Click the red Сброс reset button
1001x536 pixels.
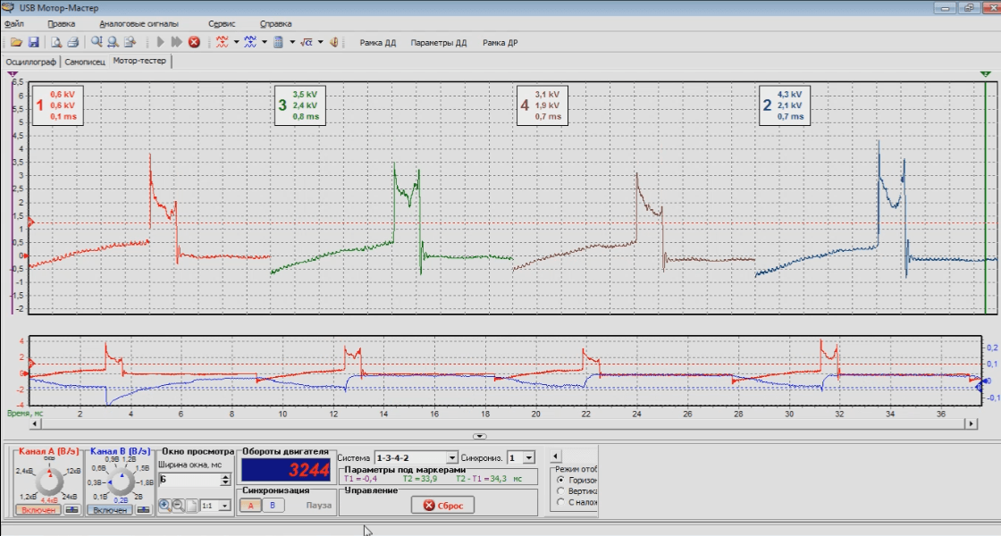442,505
